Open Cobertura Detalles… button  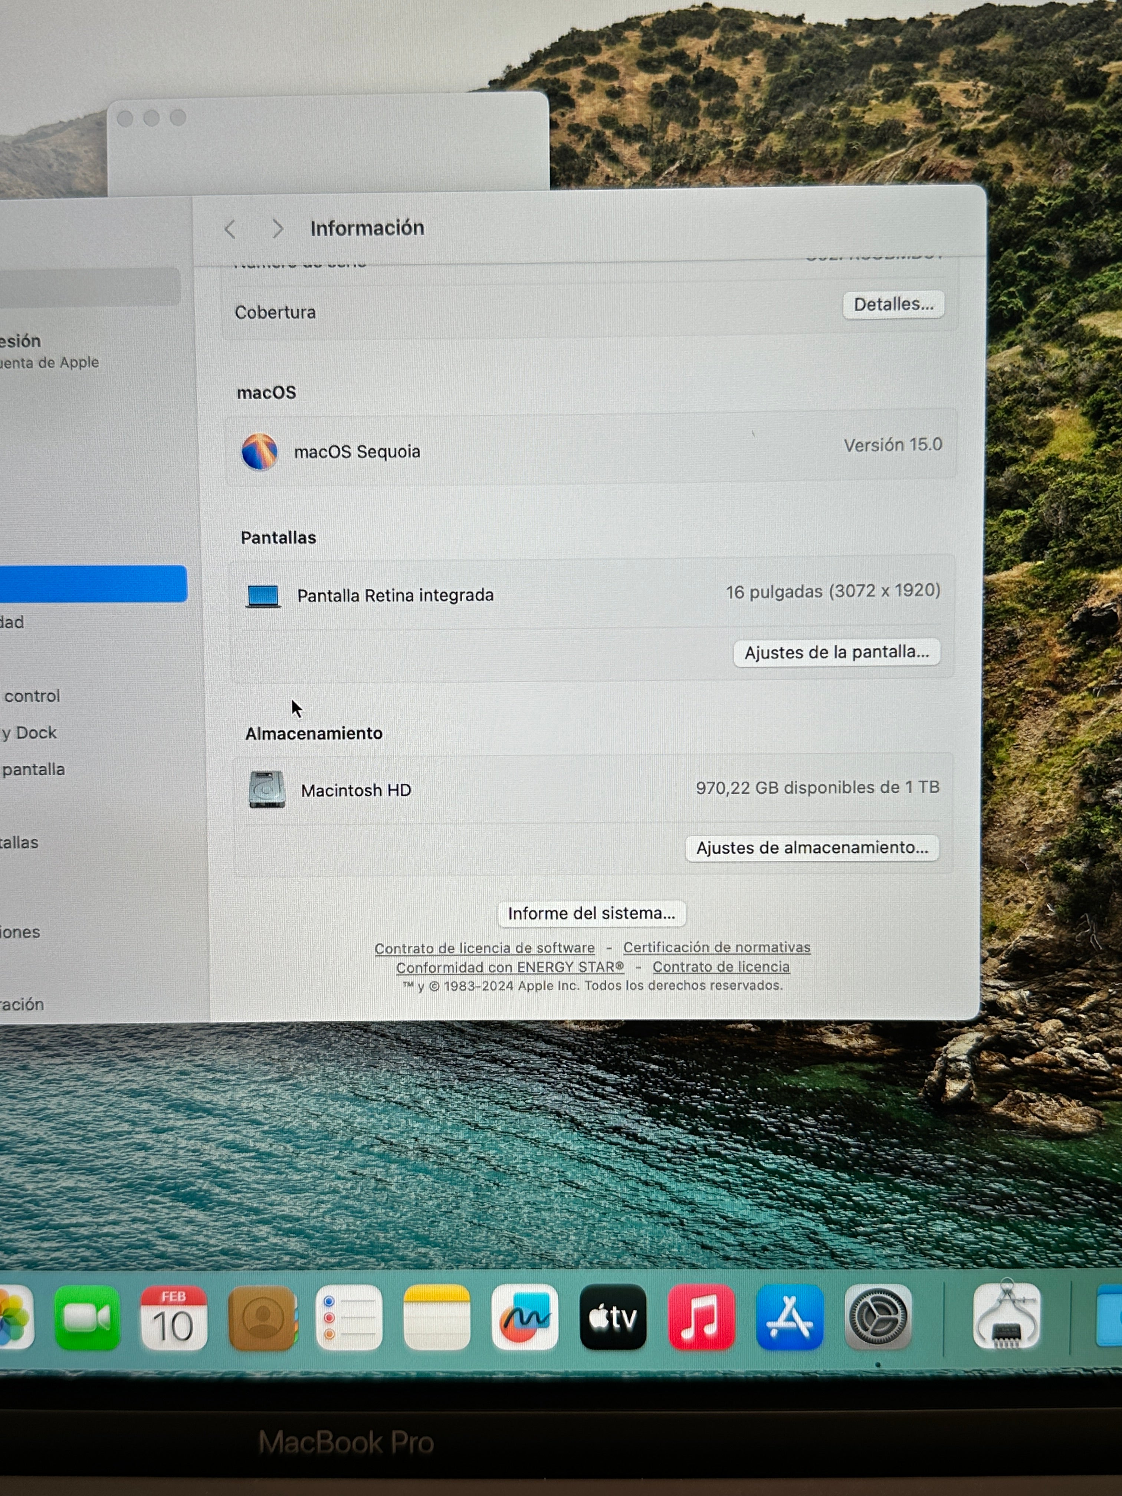click(893, 304)
